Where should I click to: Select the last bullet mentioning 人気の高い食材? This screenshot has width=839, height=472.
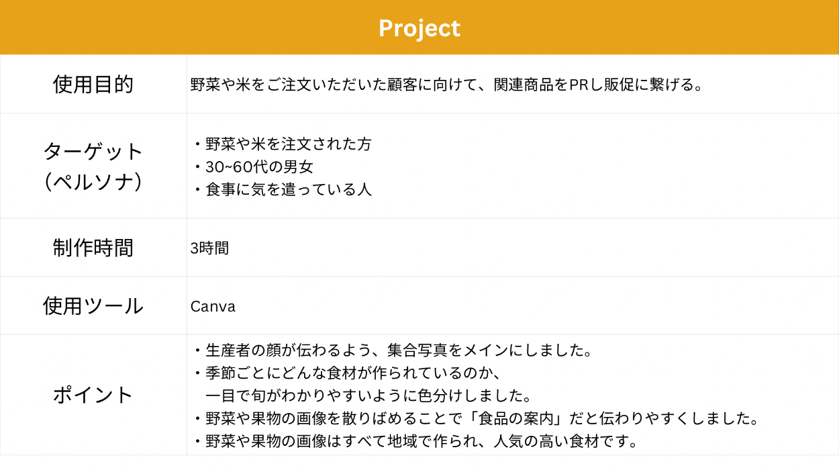pyautogui.click(x=420, y=441)
